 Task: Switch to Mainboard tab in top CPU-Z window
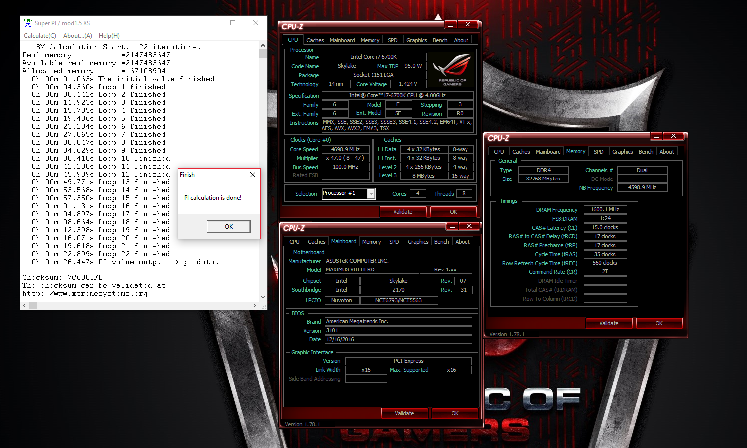pos(342,40)
